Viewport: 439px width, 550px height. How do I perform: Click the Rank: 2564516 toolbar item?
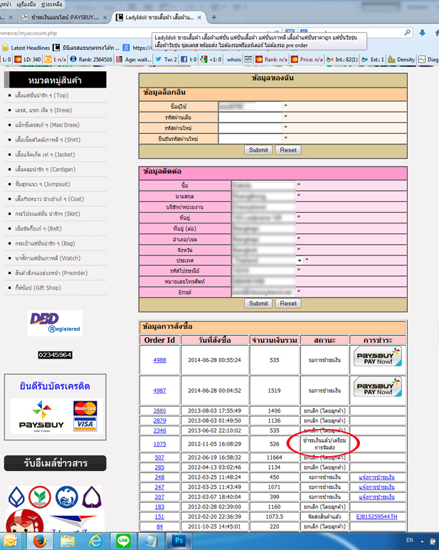pyautogui.click(x=91, y=59)
